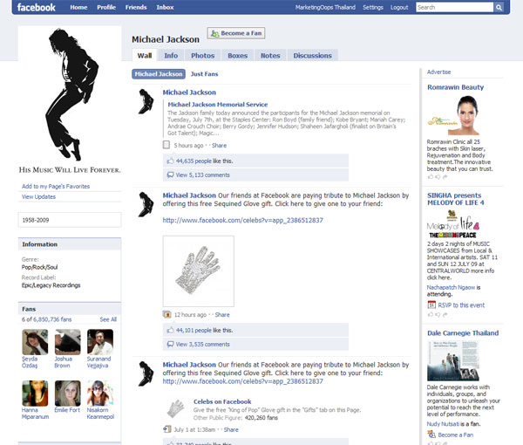523x445 pixels.
Task: Click comment bubble icon beside 5,133 comments
Action: [x=170, y=175]
